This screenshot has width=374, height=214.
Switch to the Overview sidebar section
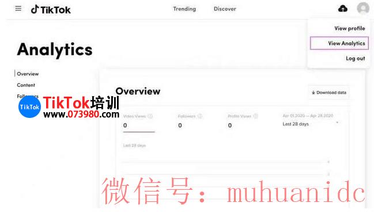tap(28, 74)
